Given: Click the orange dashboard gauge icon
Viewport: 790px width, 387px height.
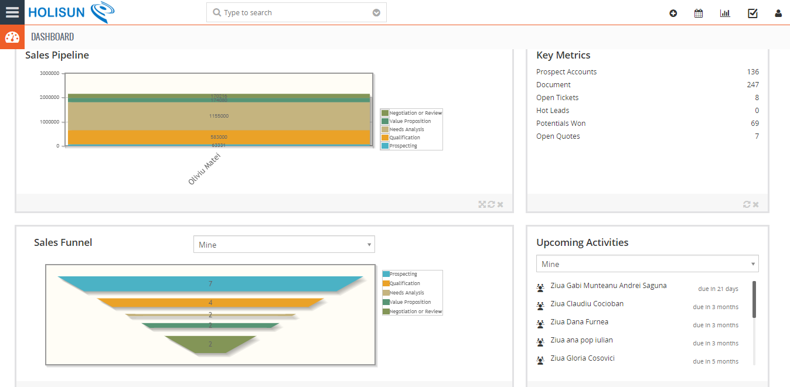Looking at the screenshot, I should click(x=12, y=37).
